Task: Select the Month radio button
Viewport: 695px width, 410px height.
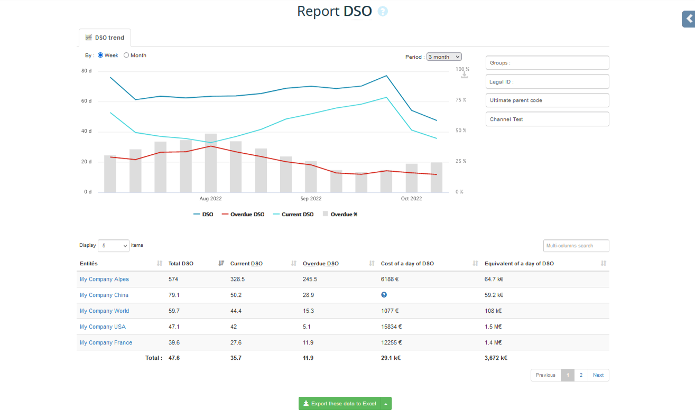Action: click(126, 55)
